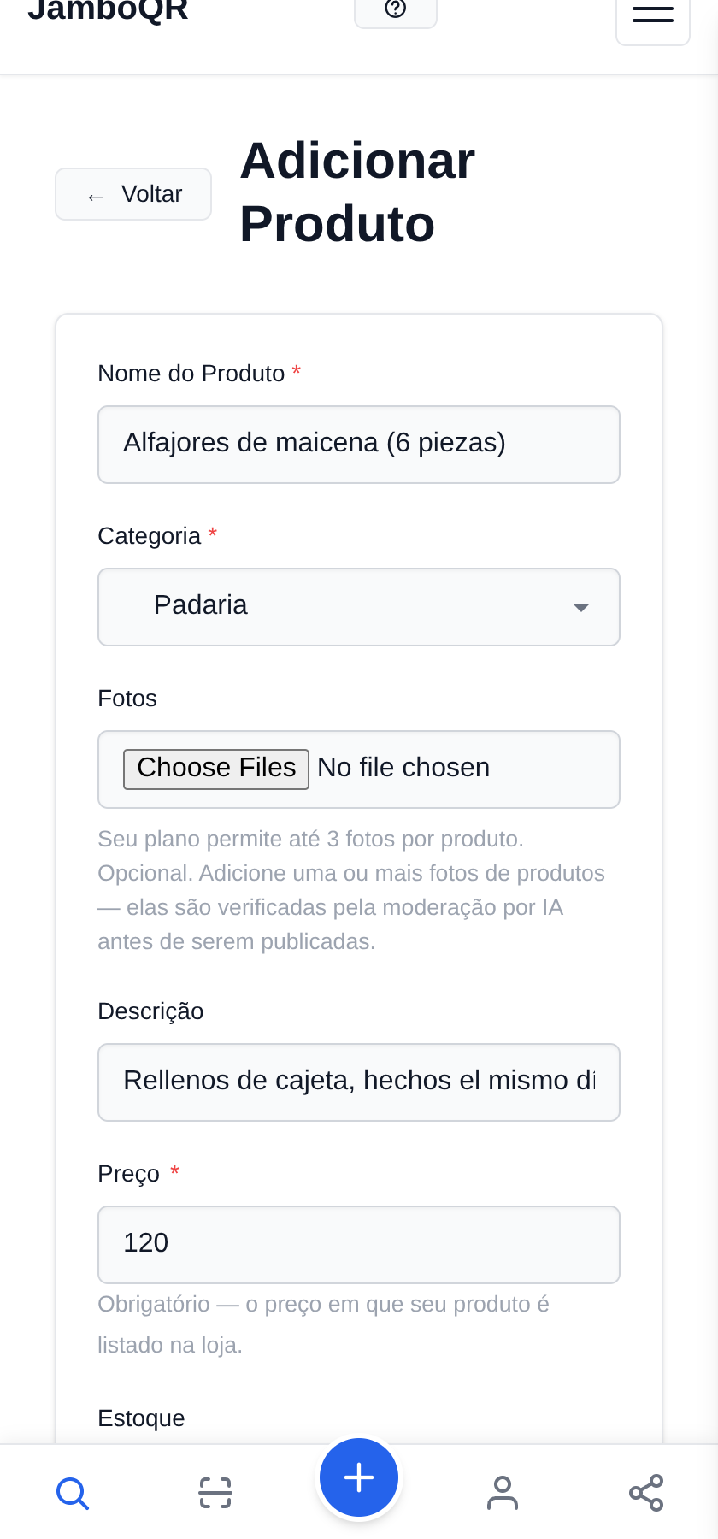Open the Categoria dropdown showing Padaria
The image size is (718, 1539).
359,607
